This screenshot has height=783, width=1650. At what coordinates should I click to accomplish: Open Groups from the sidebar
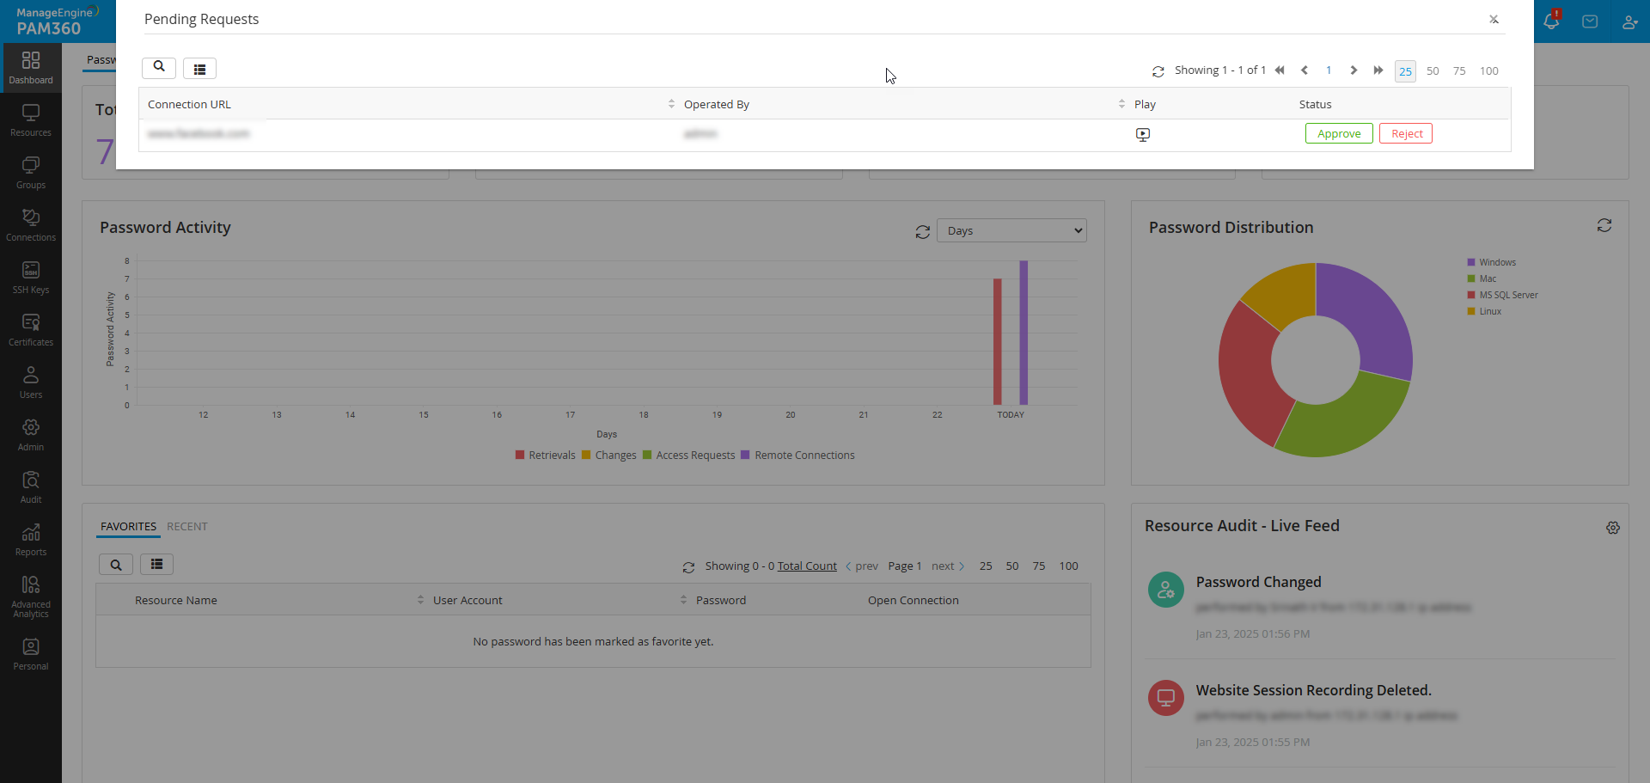[31, 174]
